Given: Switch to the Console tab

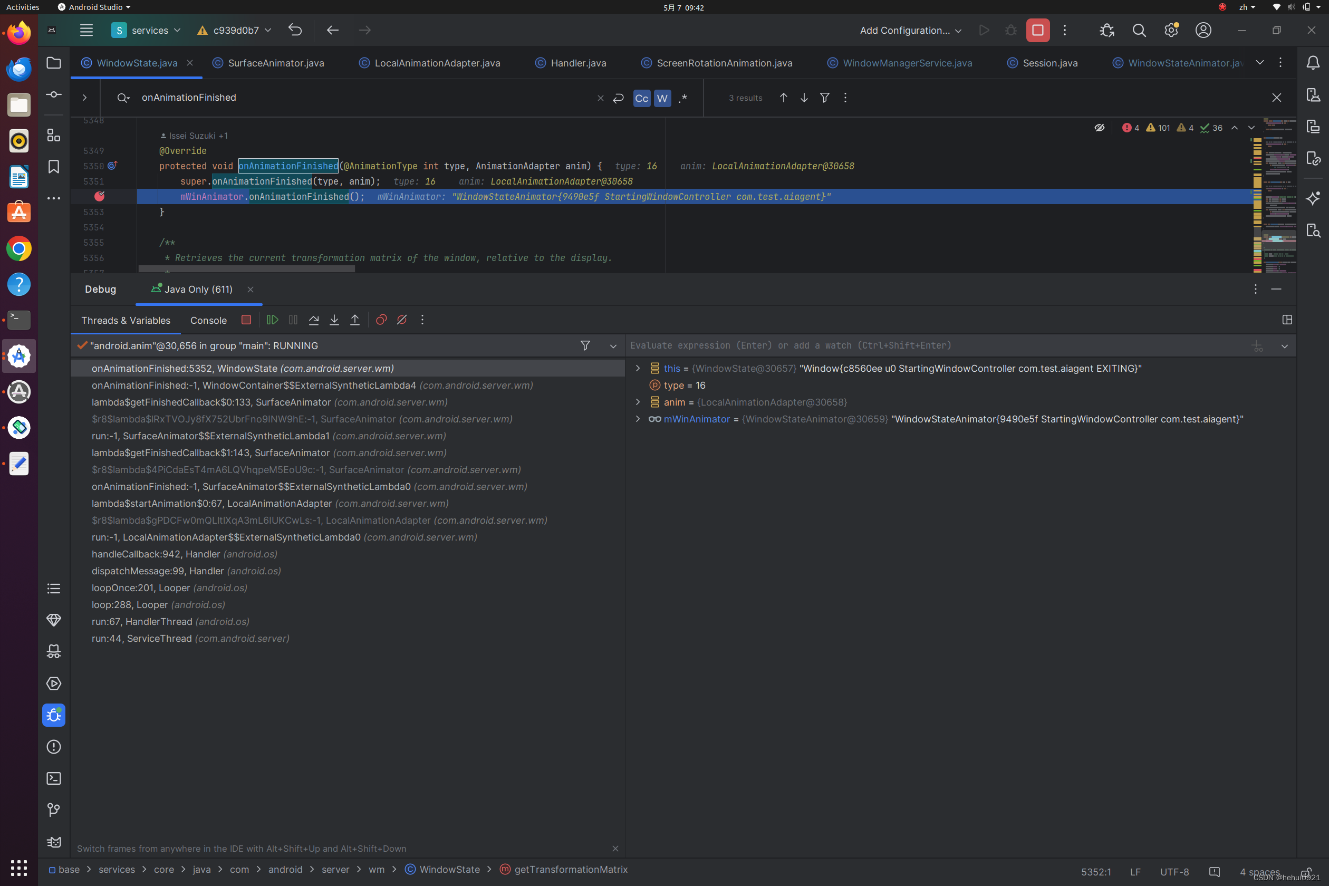Looking at the screenshot, I should pyautogui.click(x=208, y=321).
